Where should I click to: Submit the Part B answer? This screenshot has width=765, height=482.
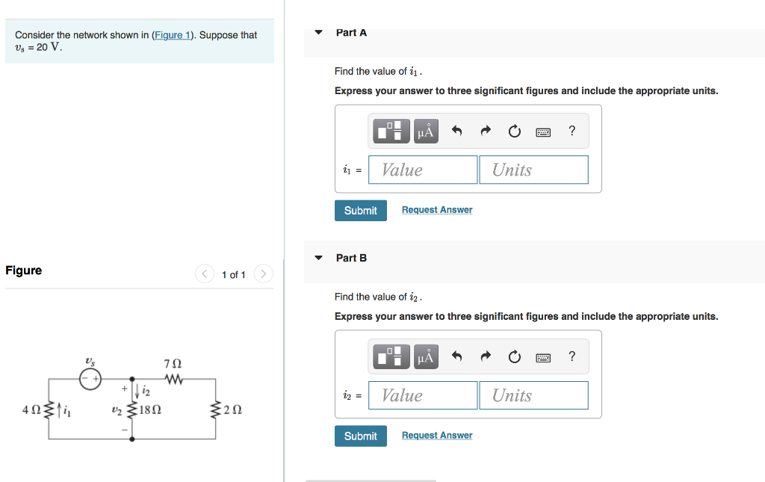[360, 436]
